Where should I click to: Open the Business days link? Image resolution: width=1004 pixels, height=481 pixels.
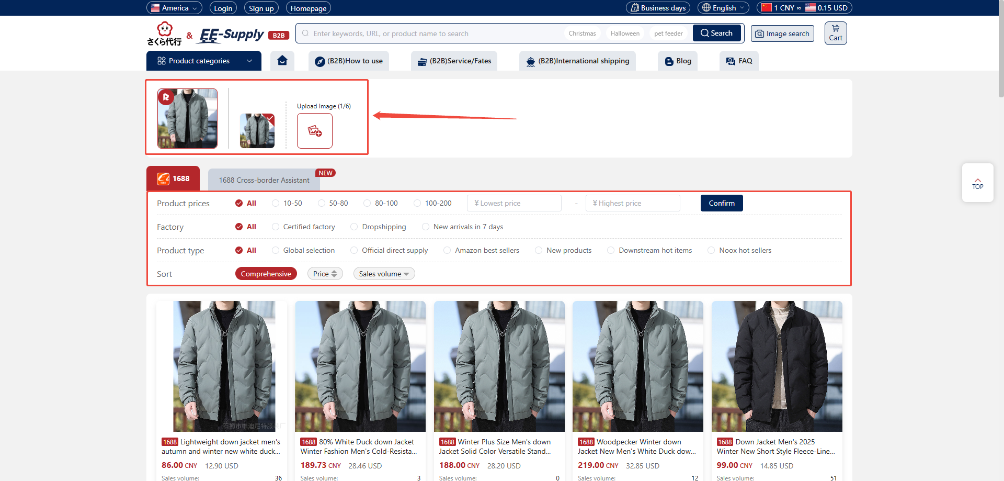pos(658,8)
